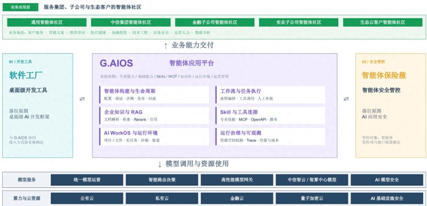427x206 pixels.
Task: Click the title 服务集团、子公司与生态客户的智能体社区
Action: point(92,7)
